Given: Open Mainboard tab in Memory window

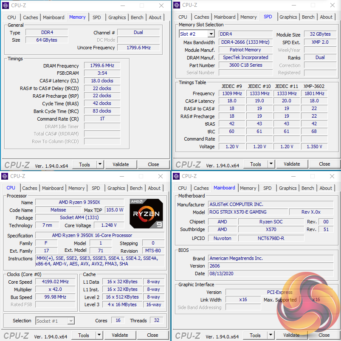Looking at the screenshot, I should click(54, 17).
